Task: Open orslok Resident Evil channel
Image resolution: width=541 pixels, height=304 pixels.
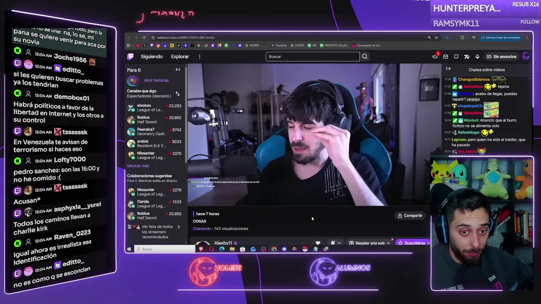Action: pos(154,144)
